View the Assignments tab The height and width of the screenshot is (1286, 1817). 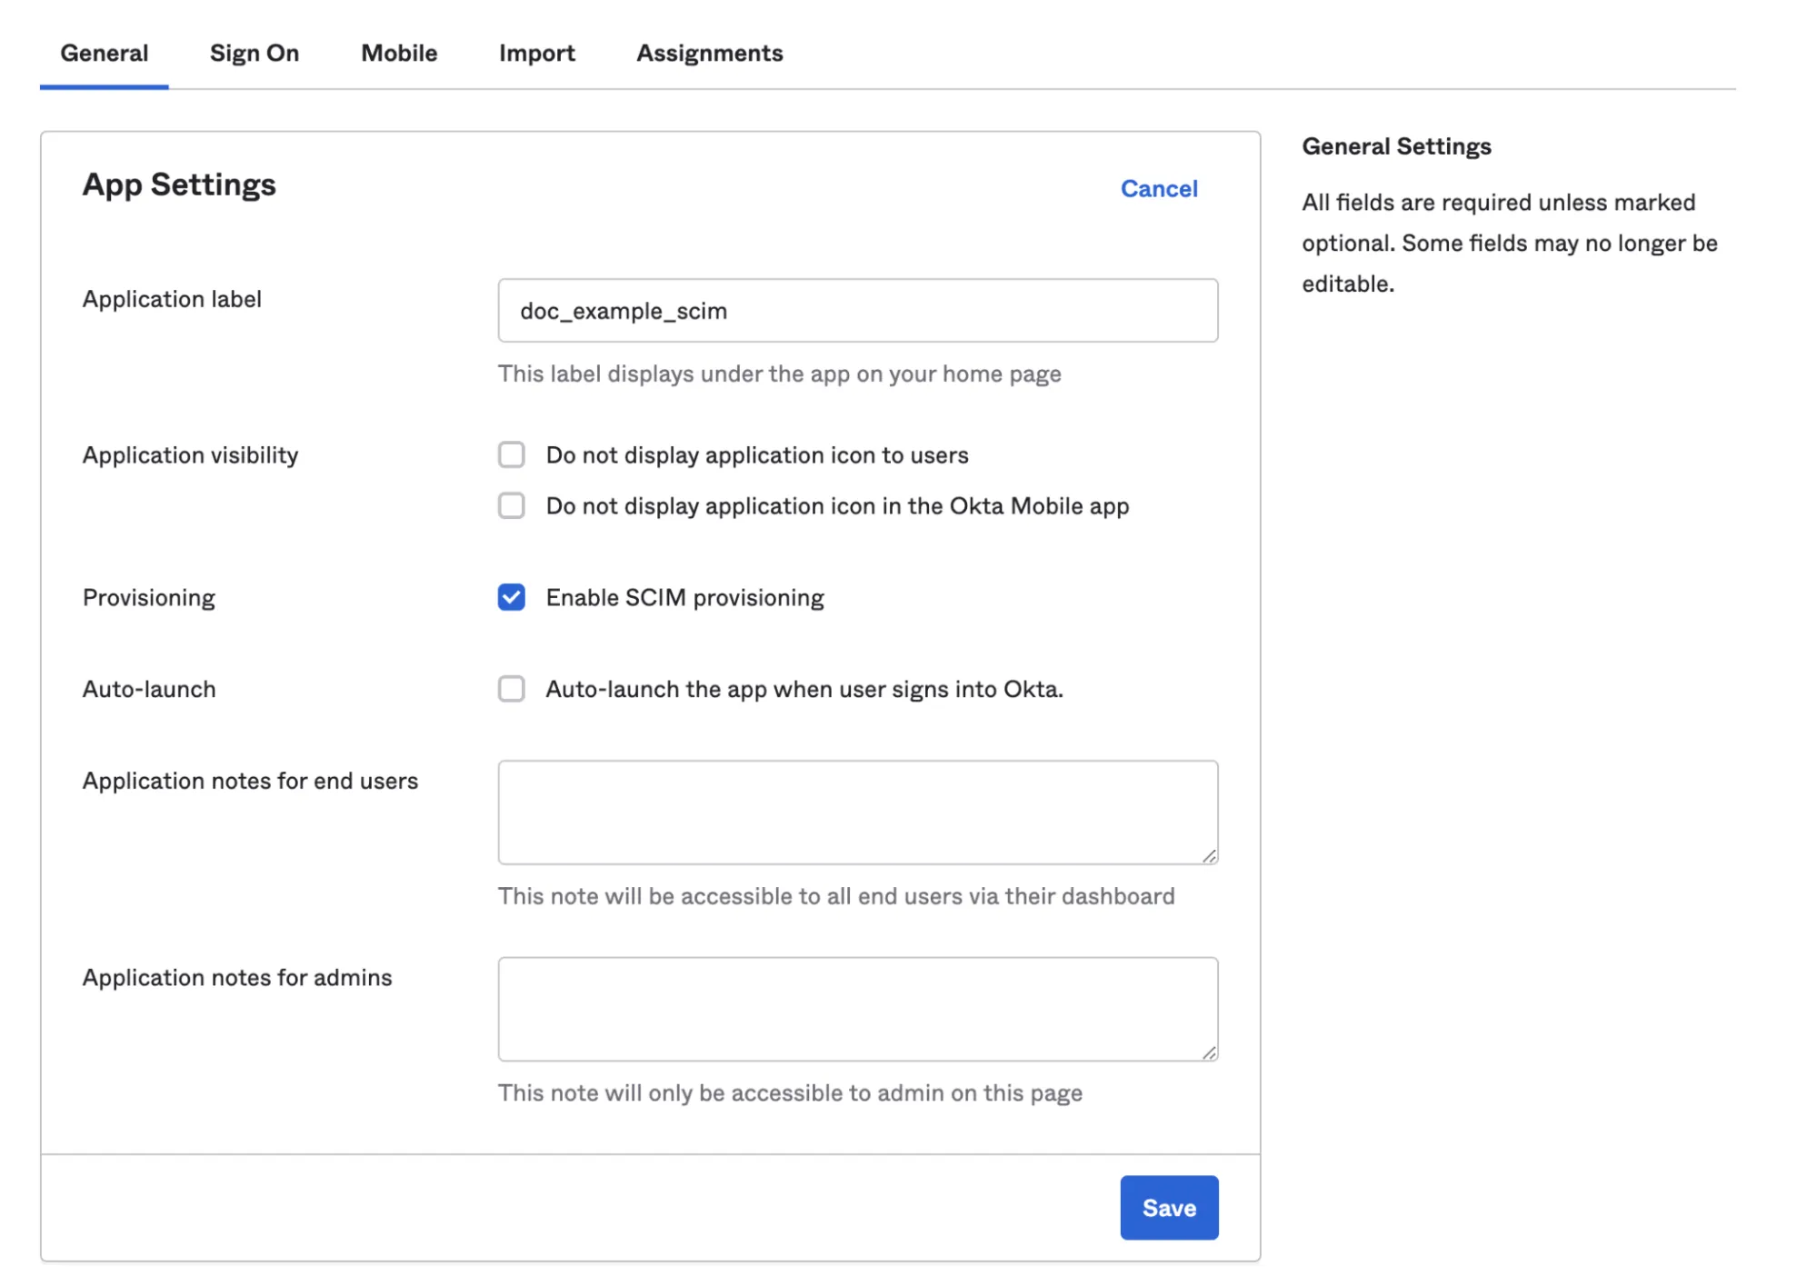tap(709, 53)
